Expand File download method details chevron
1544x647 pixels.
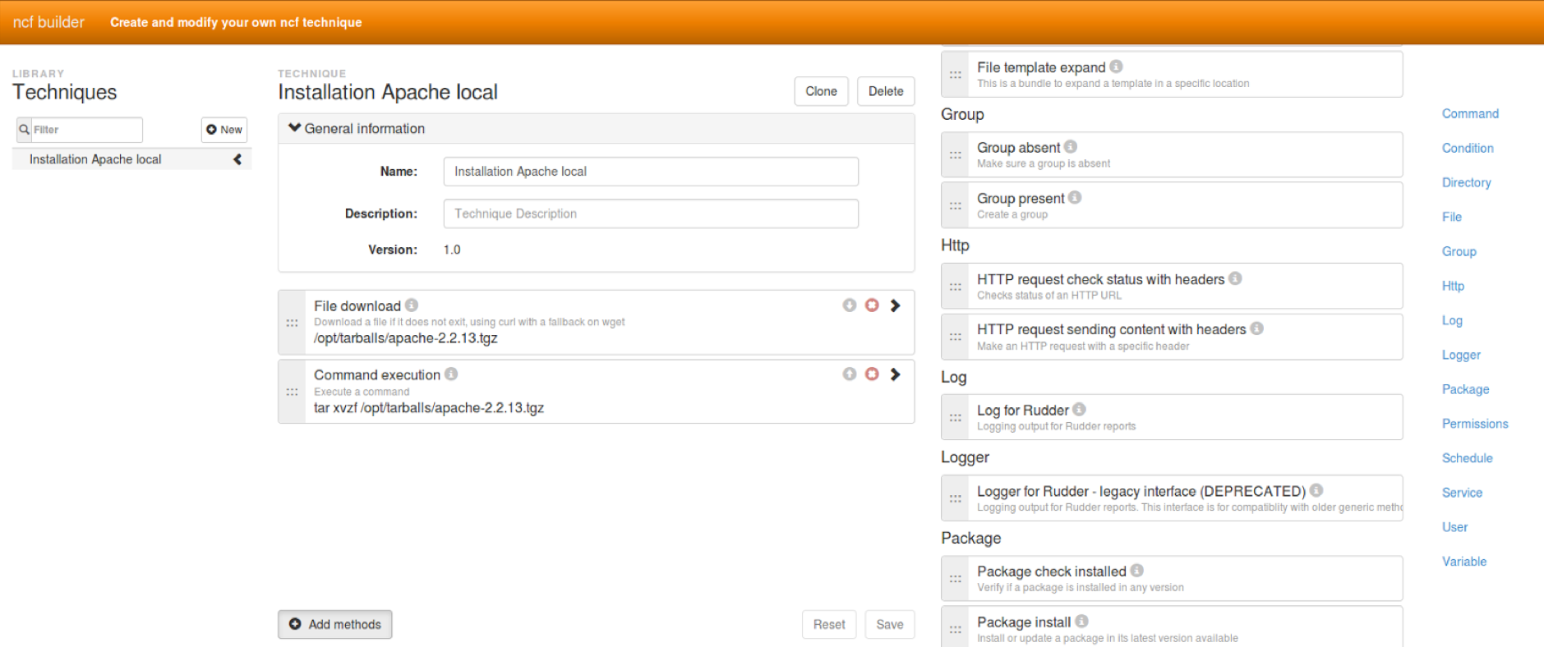(896, 305)
